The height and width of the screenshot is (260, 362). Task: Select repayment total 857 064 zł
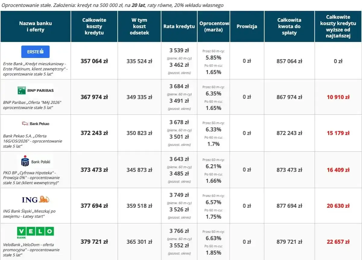click(x=289, y=61)
